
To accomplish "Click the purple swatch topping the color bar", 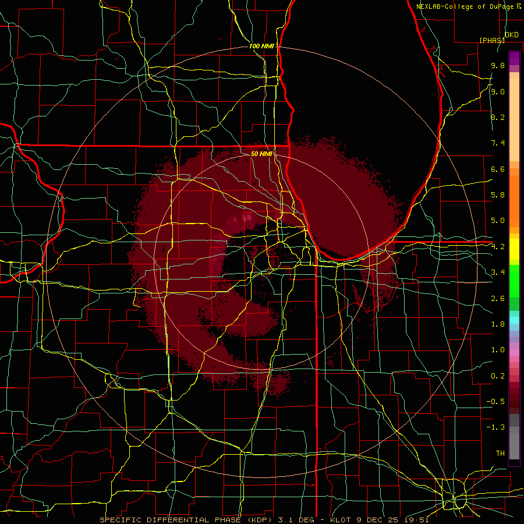I will click(x=514, y=58).
